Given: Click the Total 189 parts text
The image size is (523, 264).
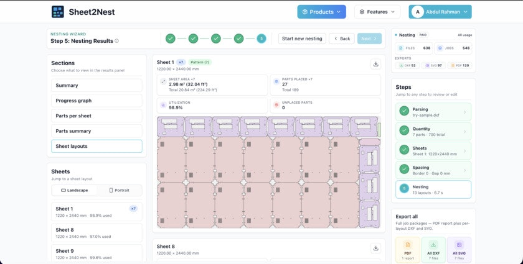Looking at the screenshot, I should [x=290, y=90].
